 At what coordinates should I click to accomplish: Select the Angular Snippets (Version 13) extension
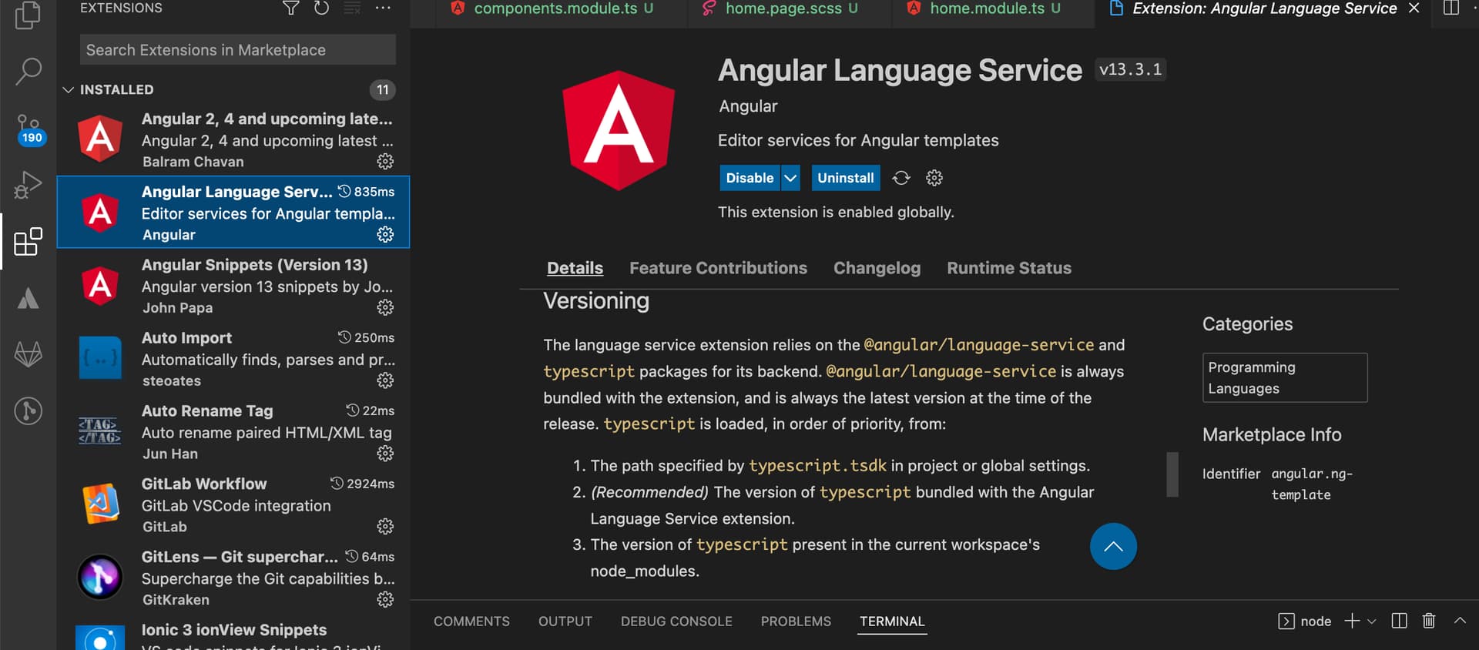pos(233,286)
